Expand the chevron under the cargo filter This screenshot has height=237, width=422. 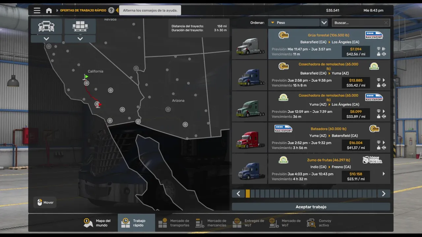80,39
